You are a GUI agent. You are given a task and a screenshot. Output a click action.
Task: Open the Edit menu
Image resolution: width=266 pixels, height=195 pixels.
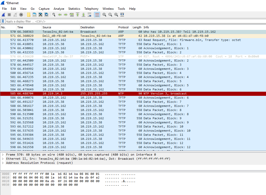click(13, 9)
